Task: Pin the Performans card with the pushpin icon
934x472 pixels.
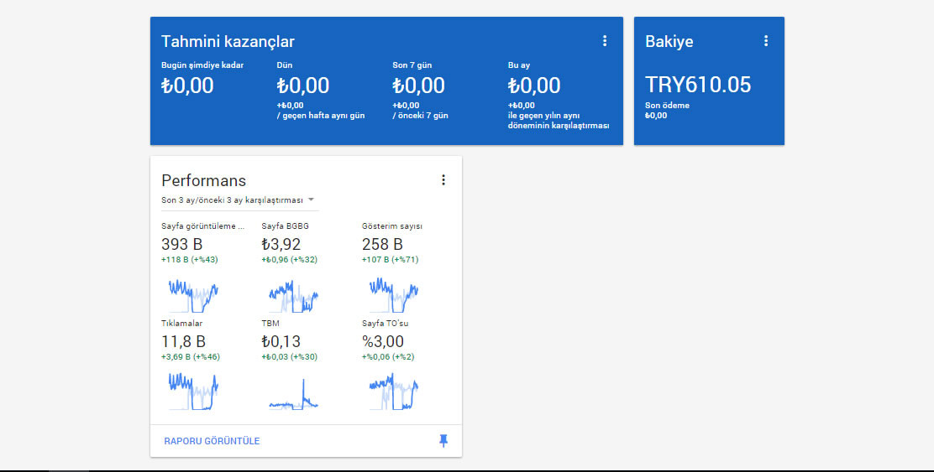Action: pos(443,440)
